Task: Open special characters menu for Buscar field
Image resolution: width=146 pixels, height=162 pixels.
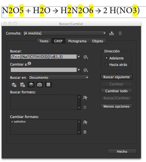Action: coord(86,57)
